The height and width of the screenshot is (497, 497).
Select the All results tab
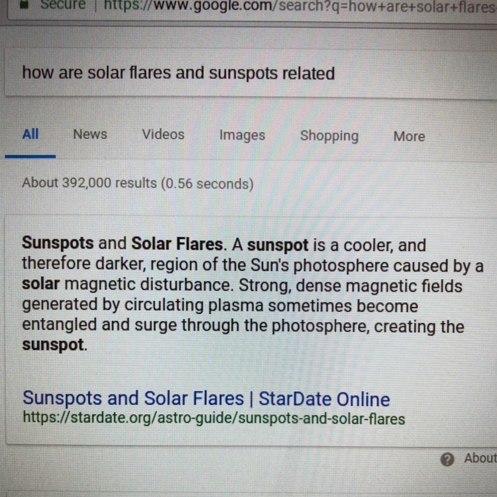[x=30, y=134]
